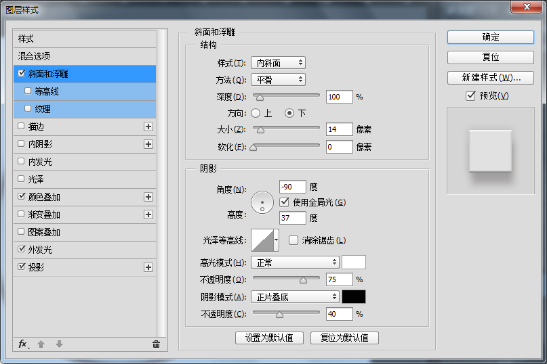Click the style preview thumbnail
The height and width of the screenshot is (364, 547).
click(x=491, y=151)
